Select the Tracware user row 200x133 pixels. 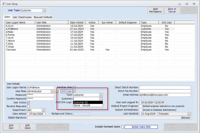[x=90, y=50]
